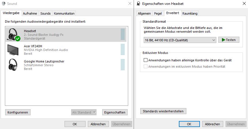The width and height of the screenshot is (248, 129).
Task: Switch to the Aufnahme tab
Action: (30, 13)
